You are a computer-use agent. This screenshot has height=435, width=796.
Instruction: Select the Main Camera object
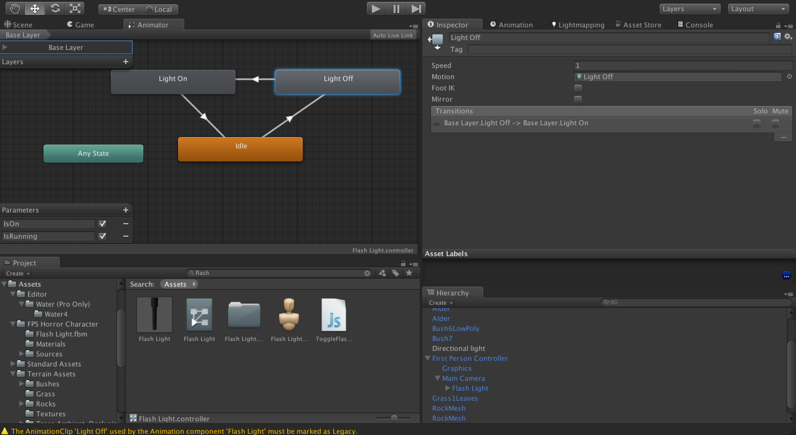point(463,378)
